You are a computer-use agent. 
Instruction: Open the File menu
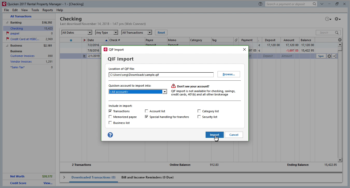(6, 10)
